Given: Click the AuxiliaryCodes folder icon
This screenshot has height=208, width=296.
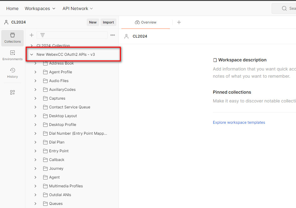Looking at the screenshot, I should coord(45,90).
